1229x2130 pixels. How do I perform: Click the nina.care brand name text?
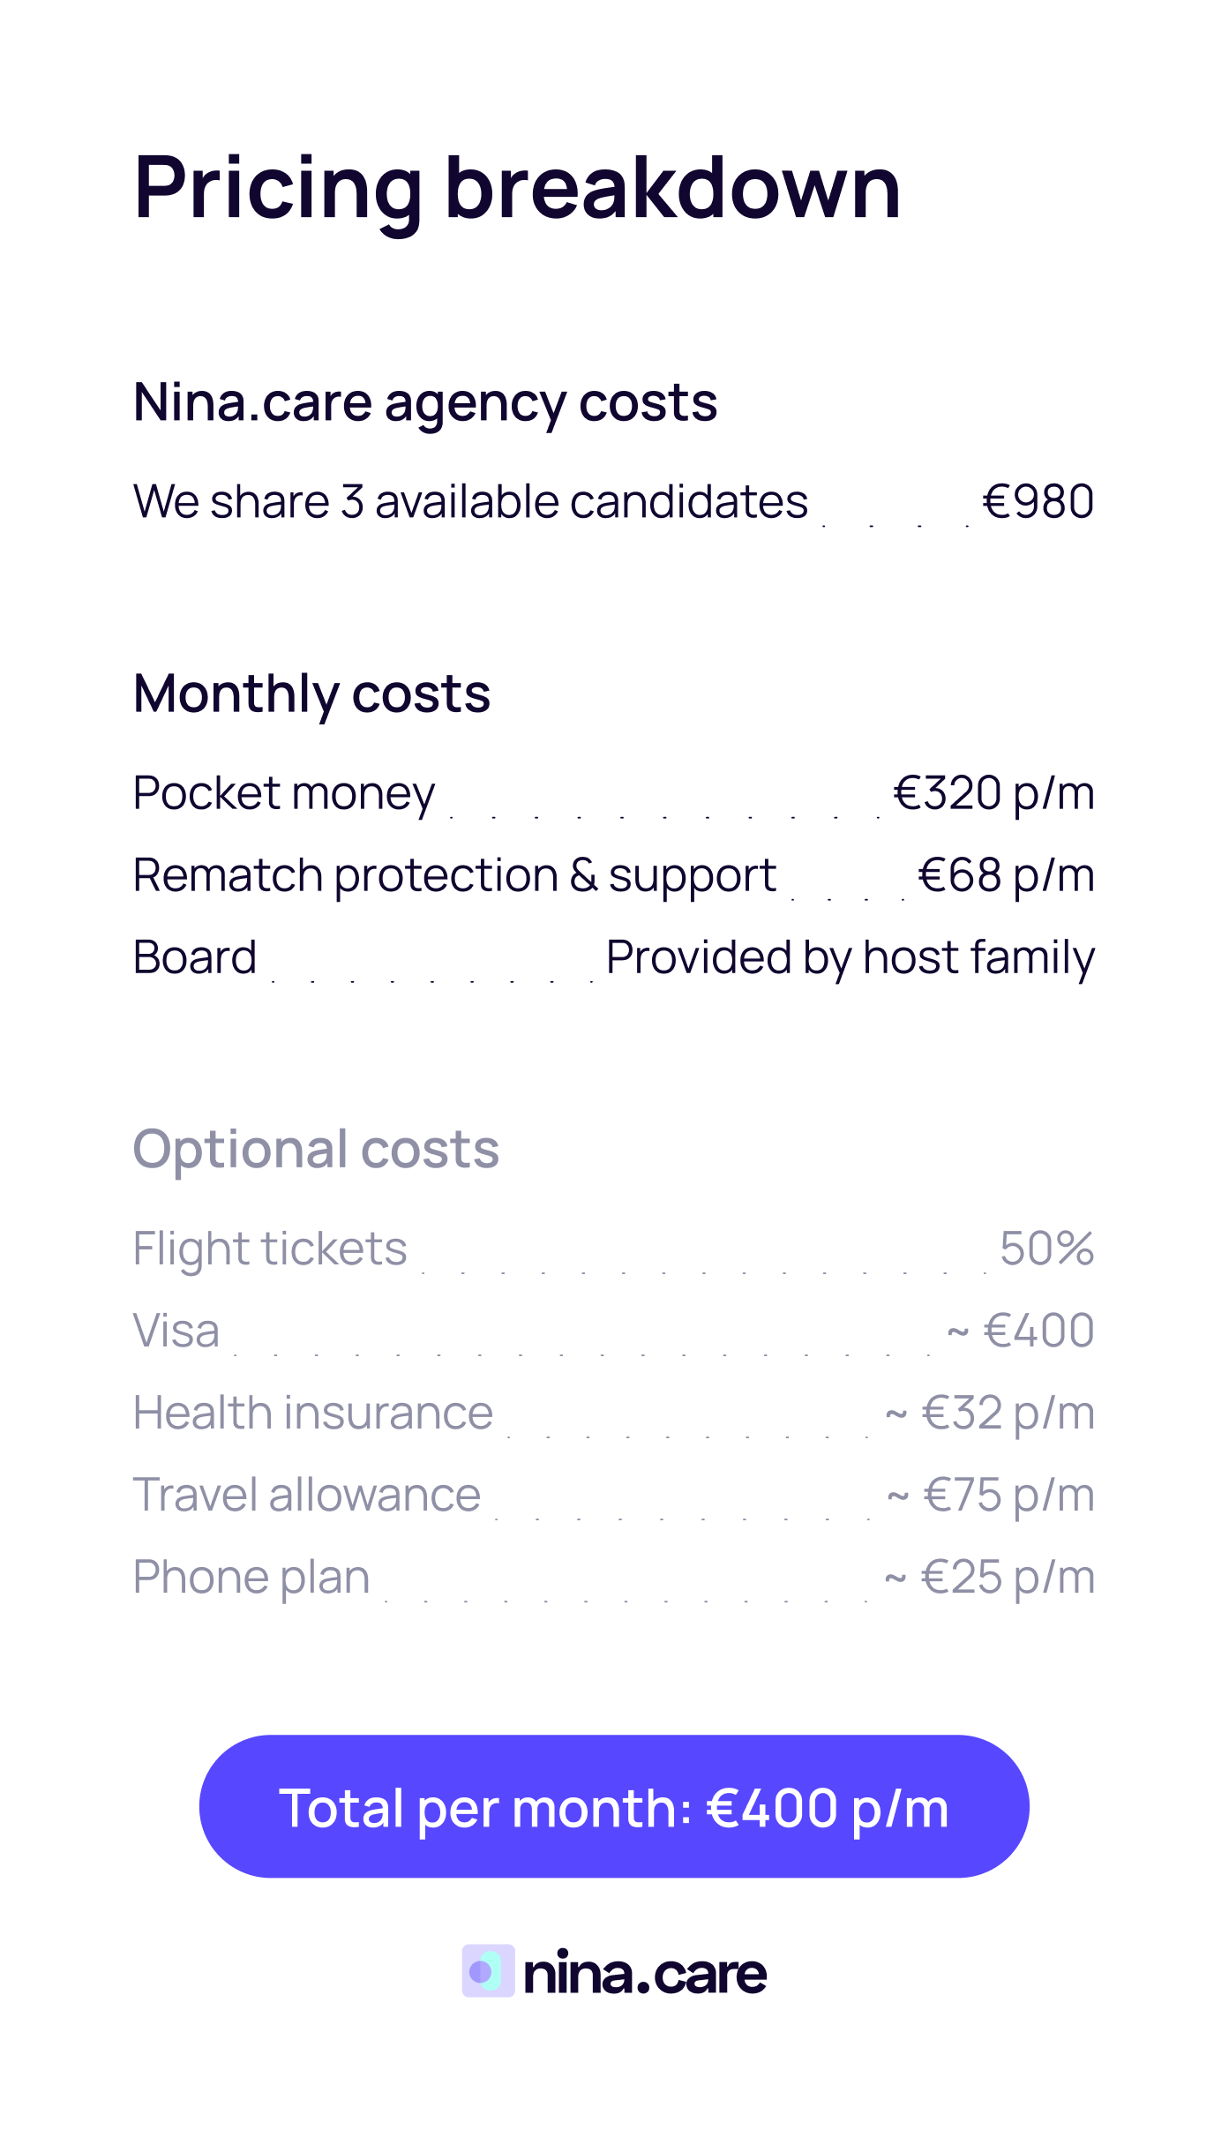click(645, 1973)
